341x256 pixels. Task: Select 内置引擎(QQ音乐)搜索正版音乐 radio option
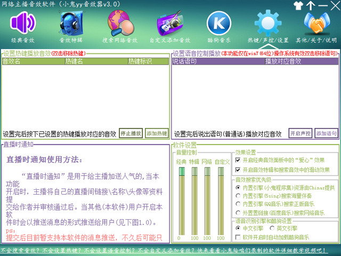[238, 204]
